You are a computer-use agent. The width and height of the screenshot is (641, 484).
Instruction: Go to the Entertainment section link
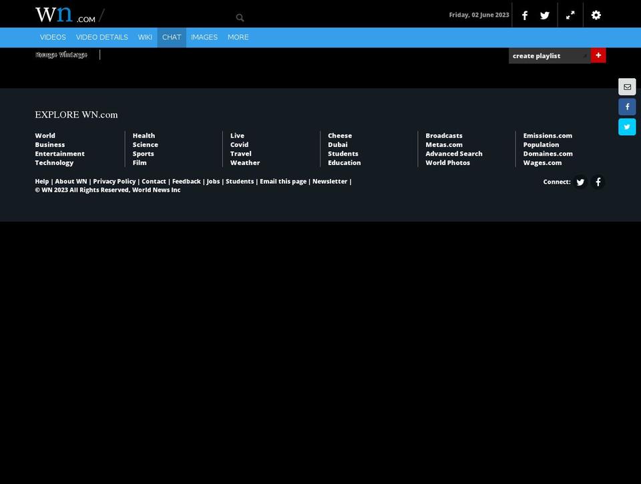click(59, 154)
